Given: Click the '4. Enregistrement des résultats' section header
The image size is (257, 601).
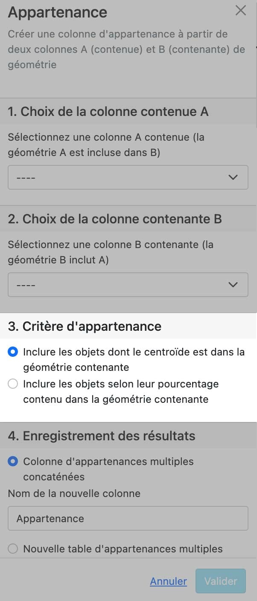Looking at the screenshot, I should click(x=102, y=436).
